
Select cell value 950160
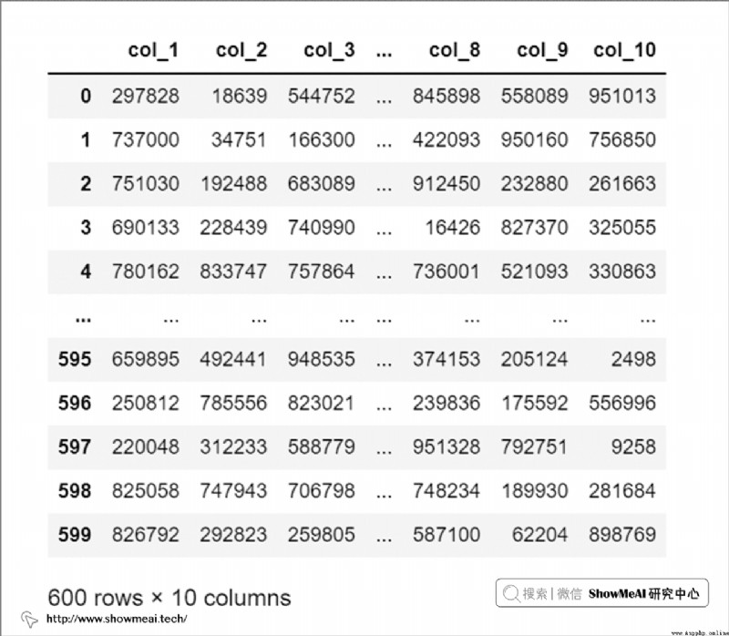click(x=534, y=140)
